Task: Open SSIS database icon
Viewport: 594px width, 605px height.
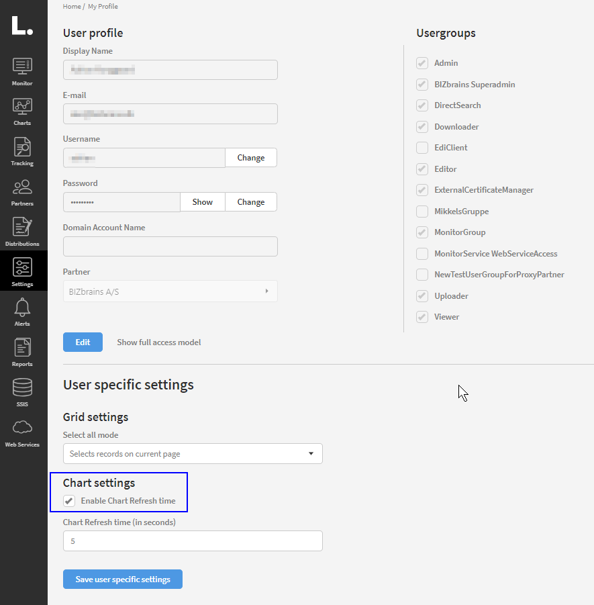Action: tap(23, 392)
